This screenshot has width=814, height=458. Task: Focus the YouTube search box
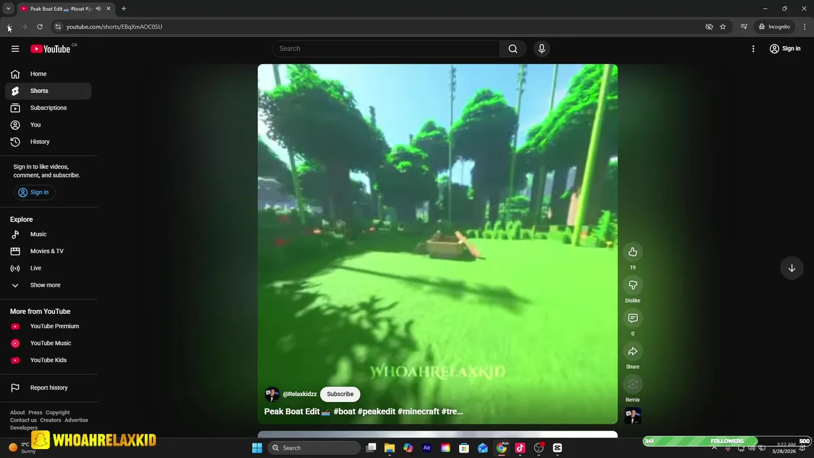(x=387, y=49)
